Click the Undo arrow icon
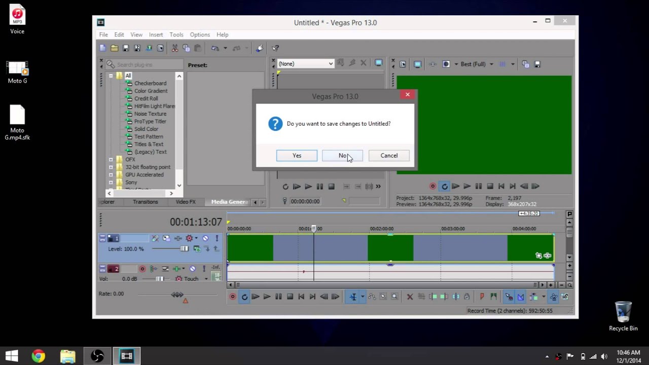Viewport: 649px width, 365px height. (x=215, y=48)
